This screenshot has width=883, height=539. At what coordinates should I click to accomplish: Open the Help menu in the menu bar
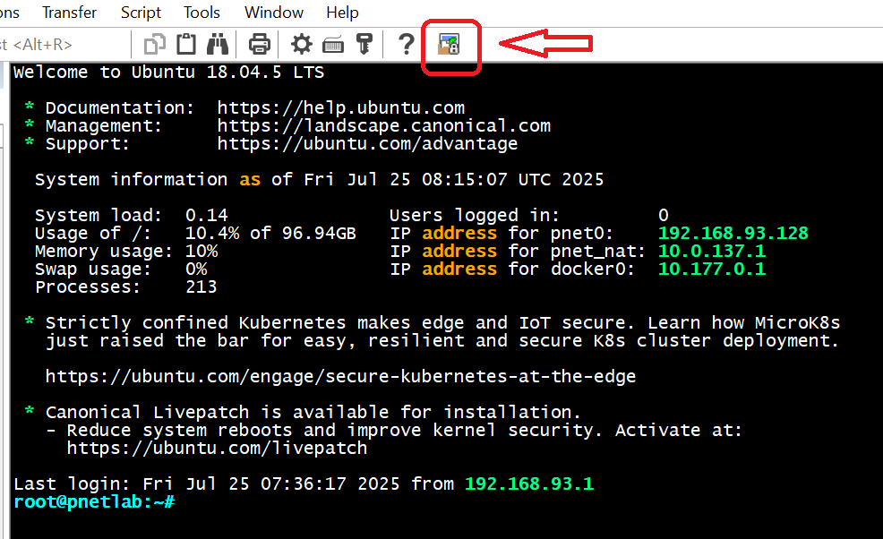pos(342,13)
